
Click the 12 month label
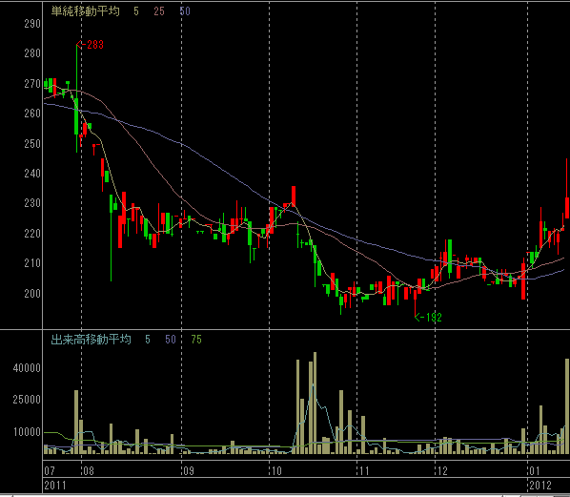pyautogui.click(x=442, y=471)
